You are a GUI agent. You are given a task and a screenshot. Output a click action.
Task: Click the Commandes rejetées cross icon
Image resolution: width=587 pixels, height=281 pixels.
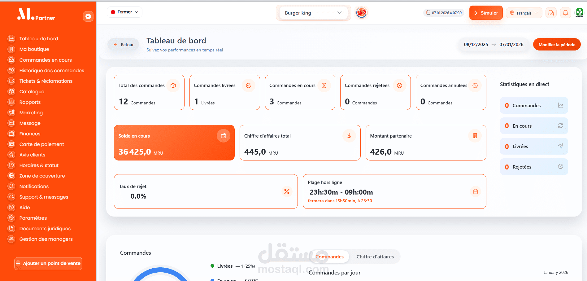click(x=400, y=86)
